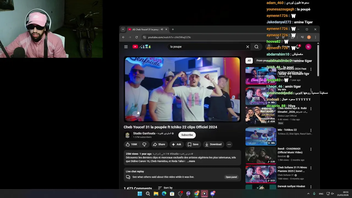Image resolution: width=352 pixels, height=198 pixels.
Task: Run search with magnifier button
Action: tap(256, 47)
